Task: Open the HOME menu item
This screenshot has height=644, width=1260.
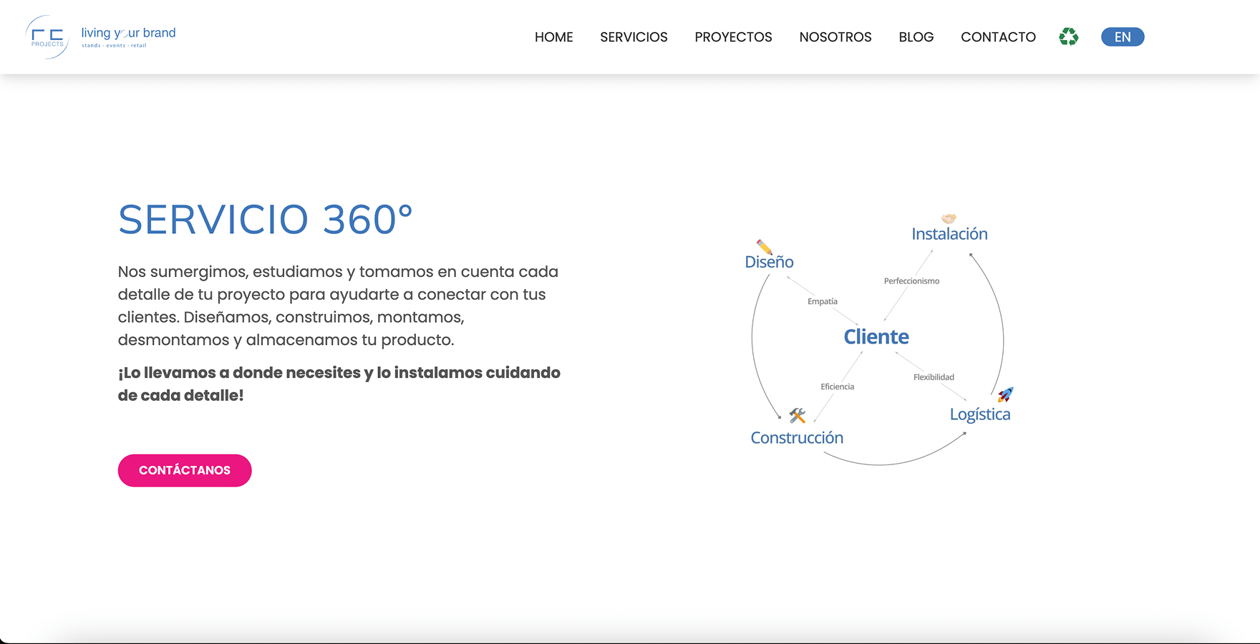Action: point(553,37)
